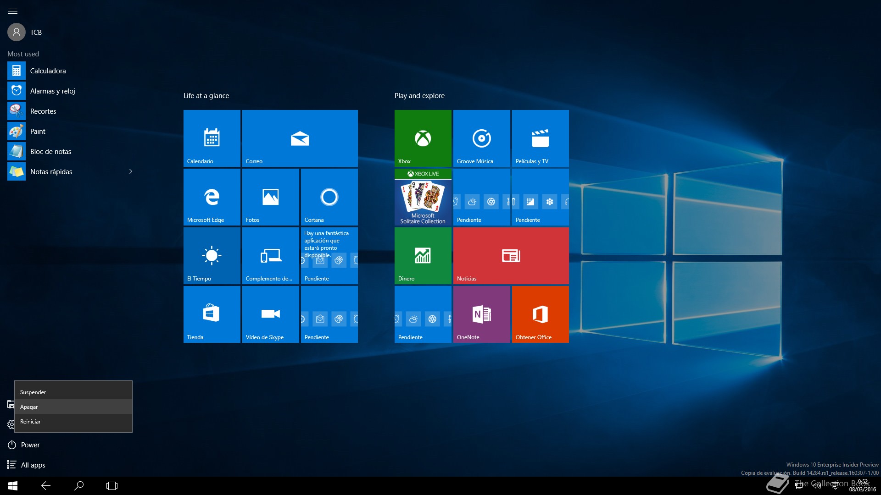Open the Noticias news tile
This screenshot has width=881, height=495.
click(511, 256)
